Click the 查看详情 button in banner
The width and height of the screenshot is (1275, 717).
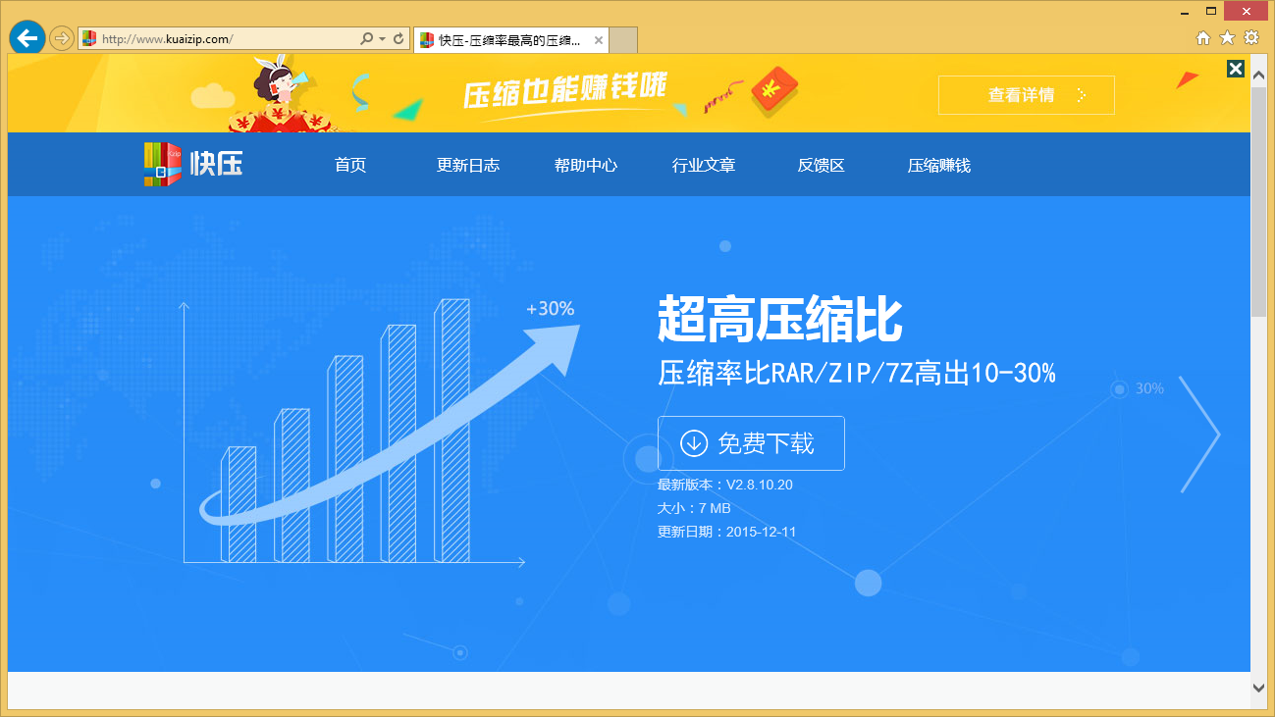(x=1027, y=95)
